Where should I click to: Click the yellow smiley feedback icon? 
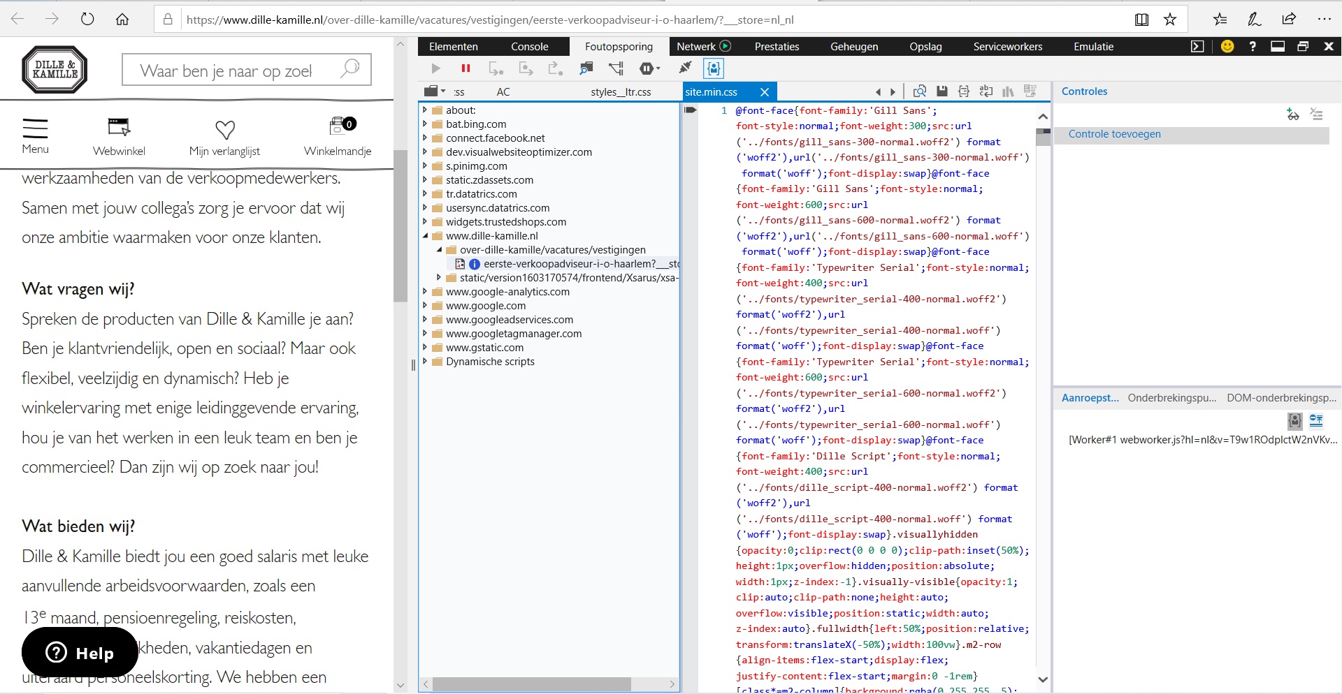pos(1227,47)
